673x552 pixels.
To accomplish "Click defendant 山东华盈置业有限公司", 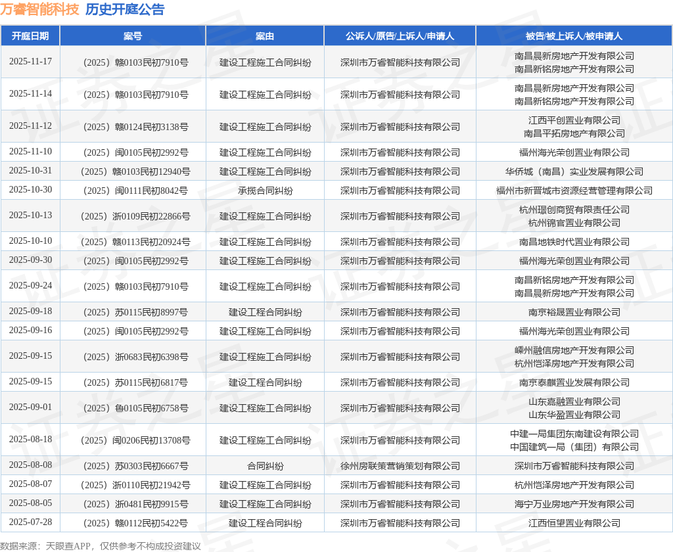I will (574, 415).
